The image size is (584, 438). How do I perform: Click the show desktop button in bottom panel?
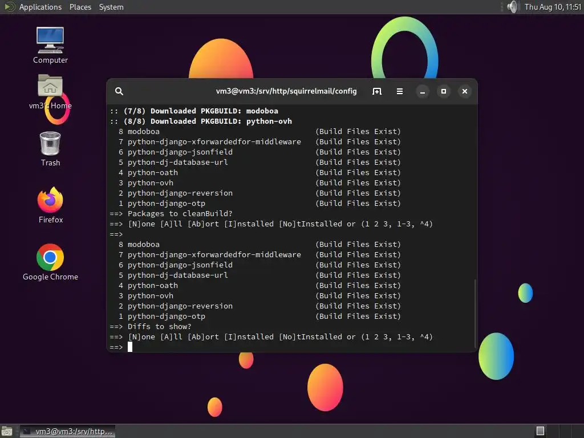[7, 431]
